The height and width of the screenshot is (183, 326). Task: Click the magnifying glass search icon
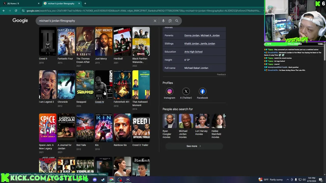(x=177, y=21)
